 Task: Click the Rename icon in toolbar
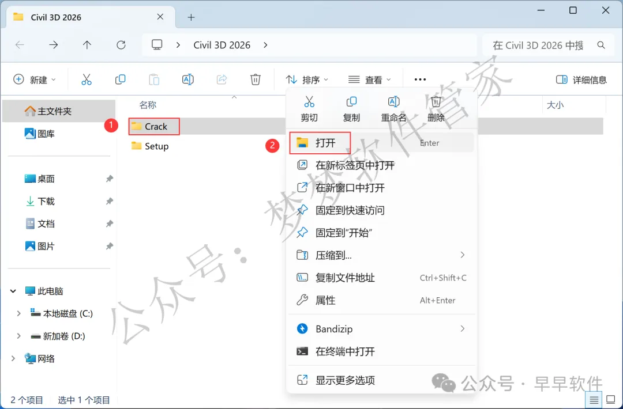tap(188, 79)
